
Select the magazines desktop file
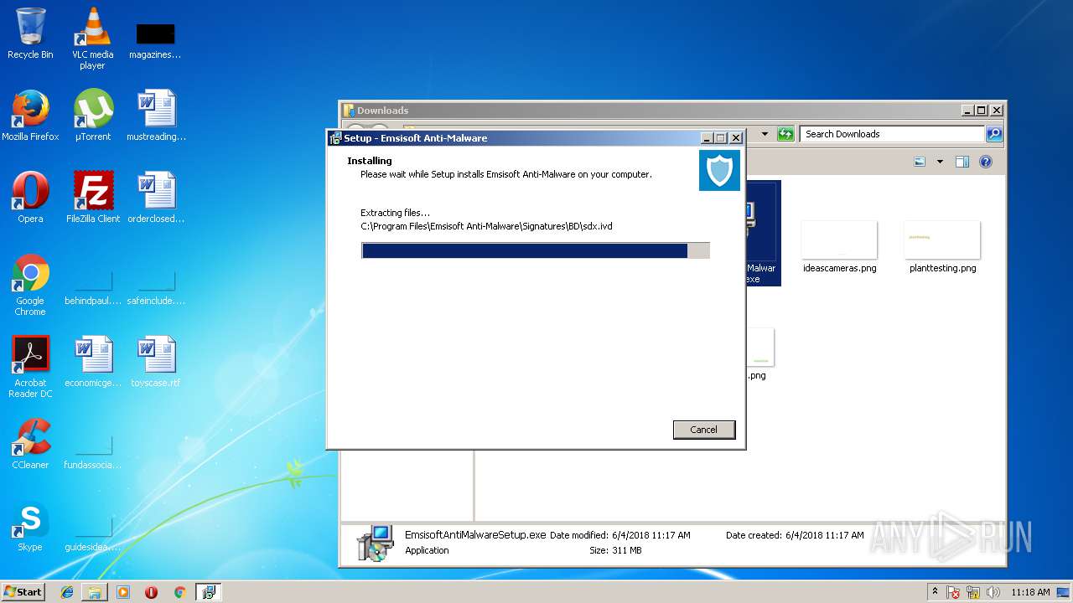pyautogui.click(x=155, y=39)
